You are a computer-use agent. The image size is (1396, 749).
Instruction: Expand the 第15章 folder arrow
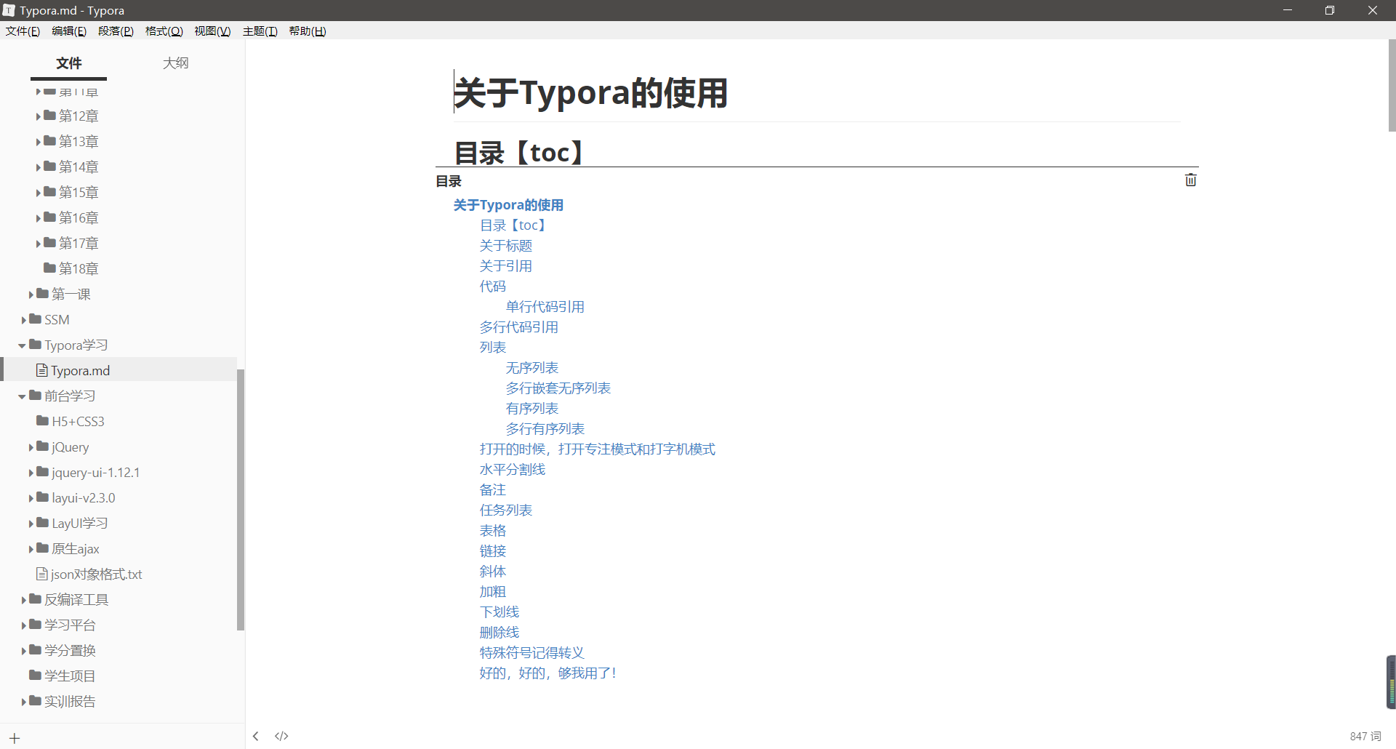pos(39,193)
